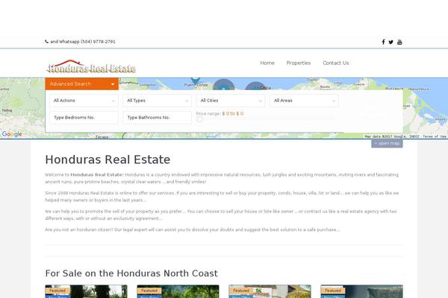The width and height of the screenshot is (448, 298).
Task: Open the All Cities dropdown
Action: [231, 101]
